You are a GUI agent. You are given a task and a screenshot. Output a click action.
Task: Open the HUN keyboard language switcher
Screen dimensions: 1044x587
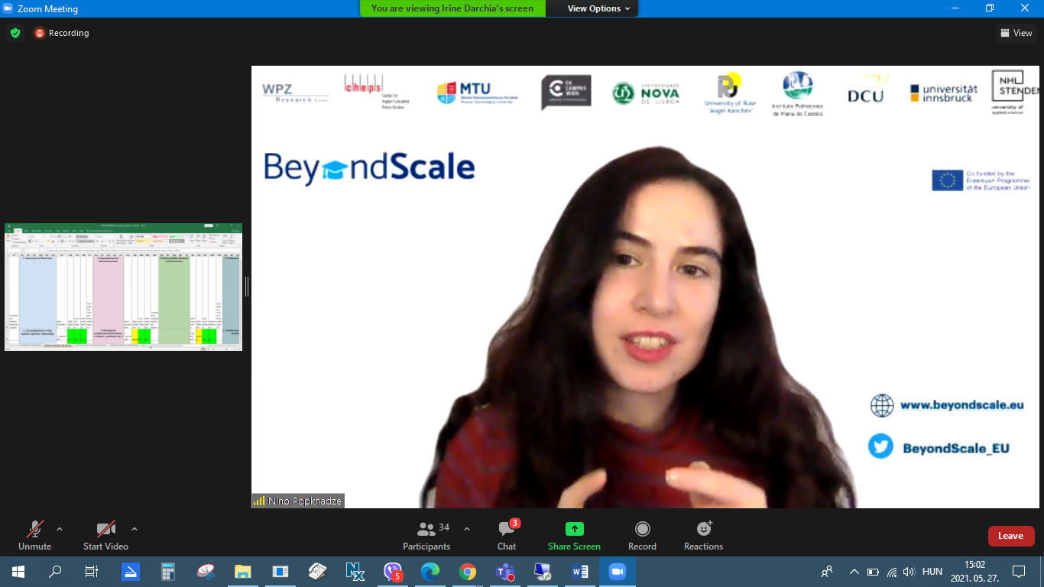click(x=932, y=572)
